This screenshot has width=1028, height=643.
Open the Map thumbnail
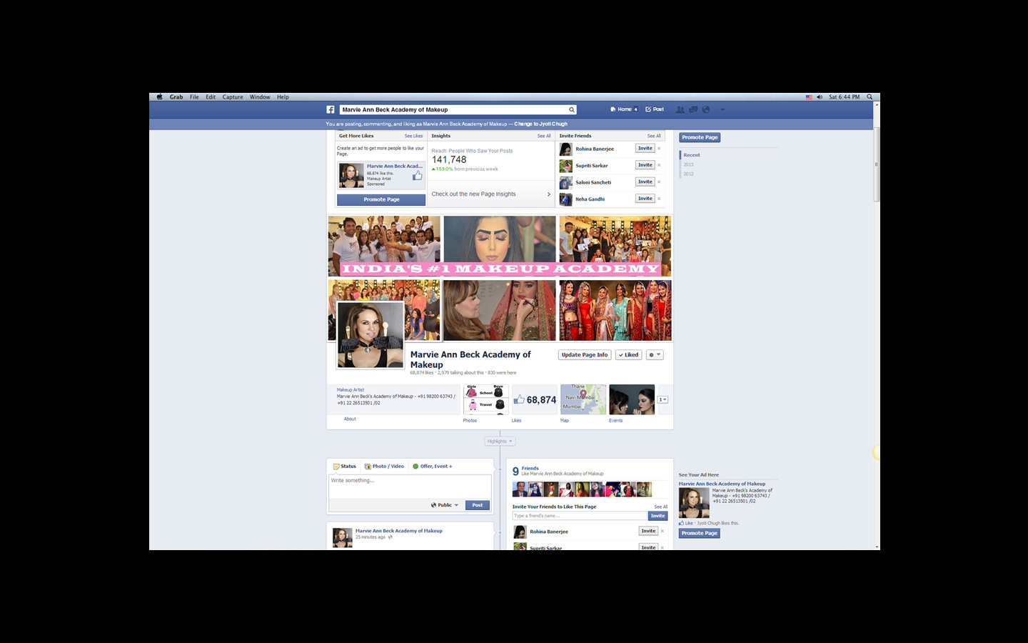583,399
